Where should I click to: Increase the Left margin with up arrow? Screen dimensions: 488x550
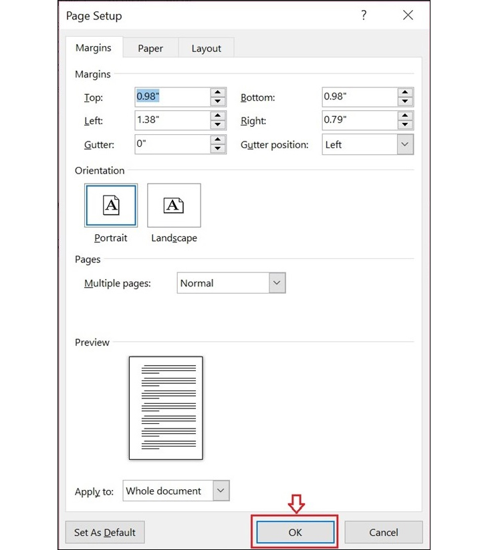click(x=218, y=115)
